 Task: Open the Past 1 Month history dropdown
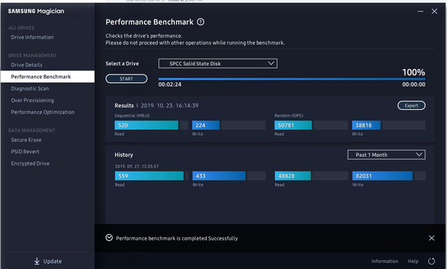click(386, 155)
